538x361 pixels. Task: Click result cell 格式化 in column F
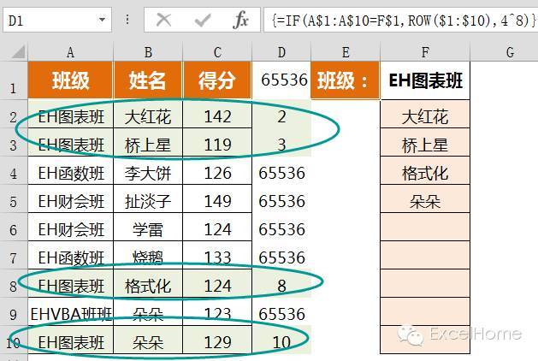[x=425, y=173]
